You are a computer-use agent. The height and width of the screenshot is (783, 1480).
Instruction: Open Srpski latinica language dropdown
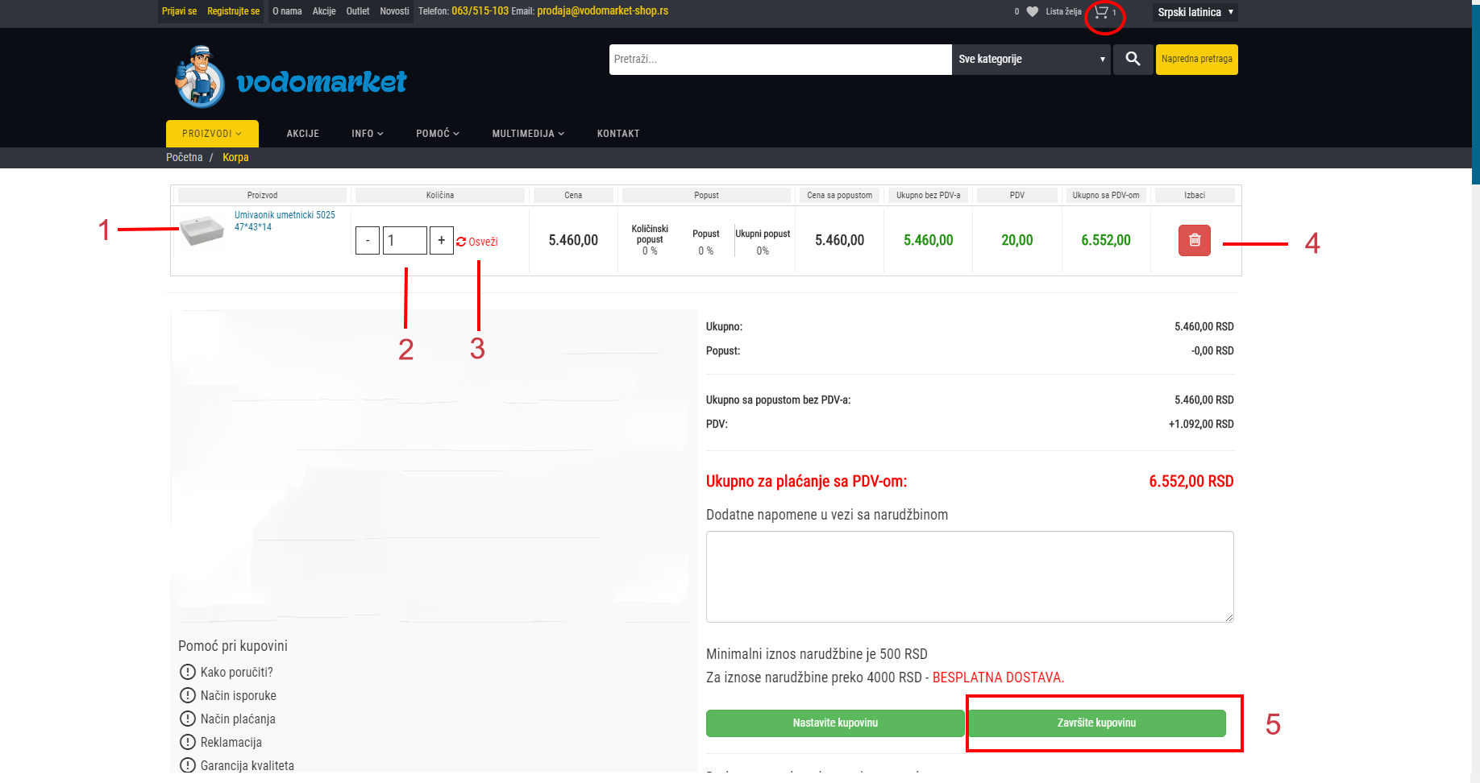coord(1195,12)
